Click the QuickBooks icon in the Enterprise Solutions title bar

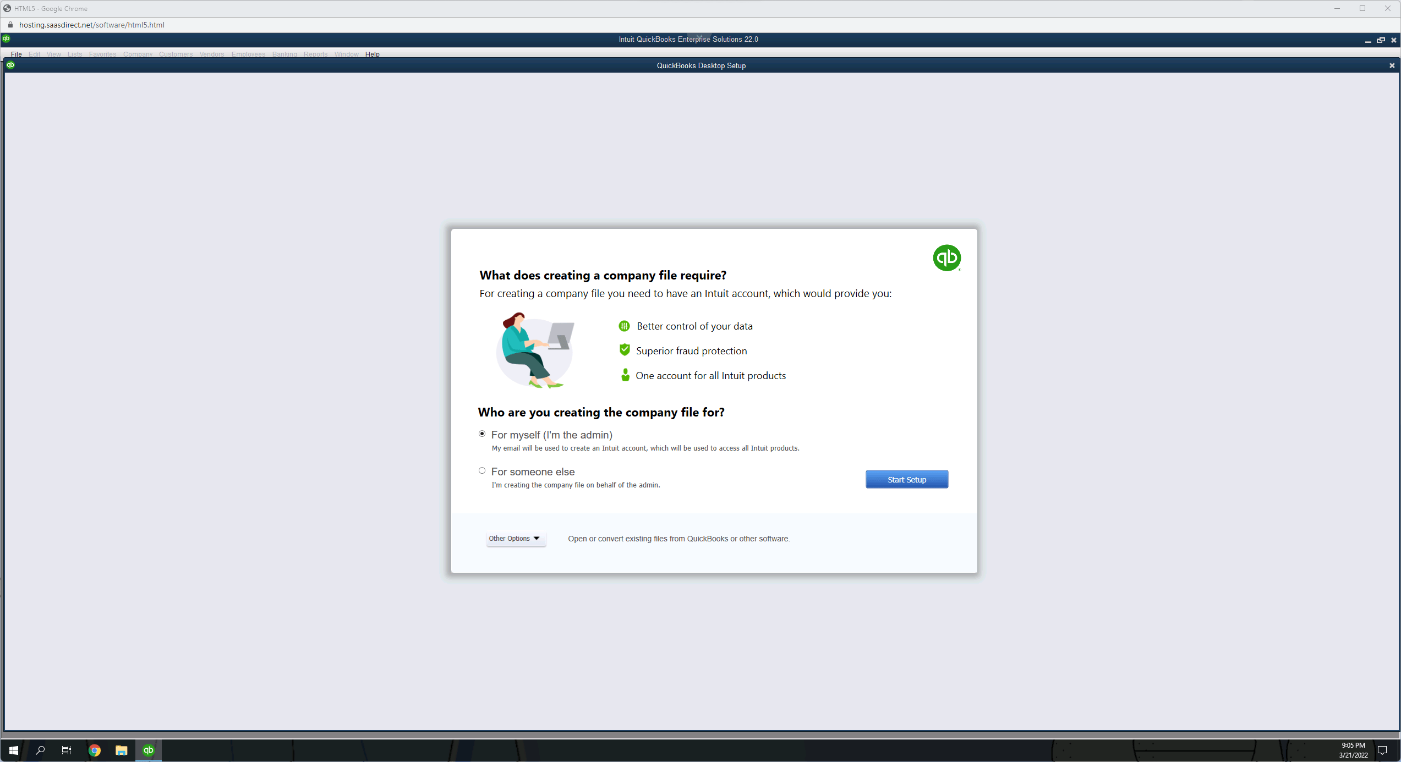pos(6,39)
